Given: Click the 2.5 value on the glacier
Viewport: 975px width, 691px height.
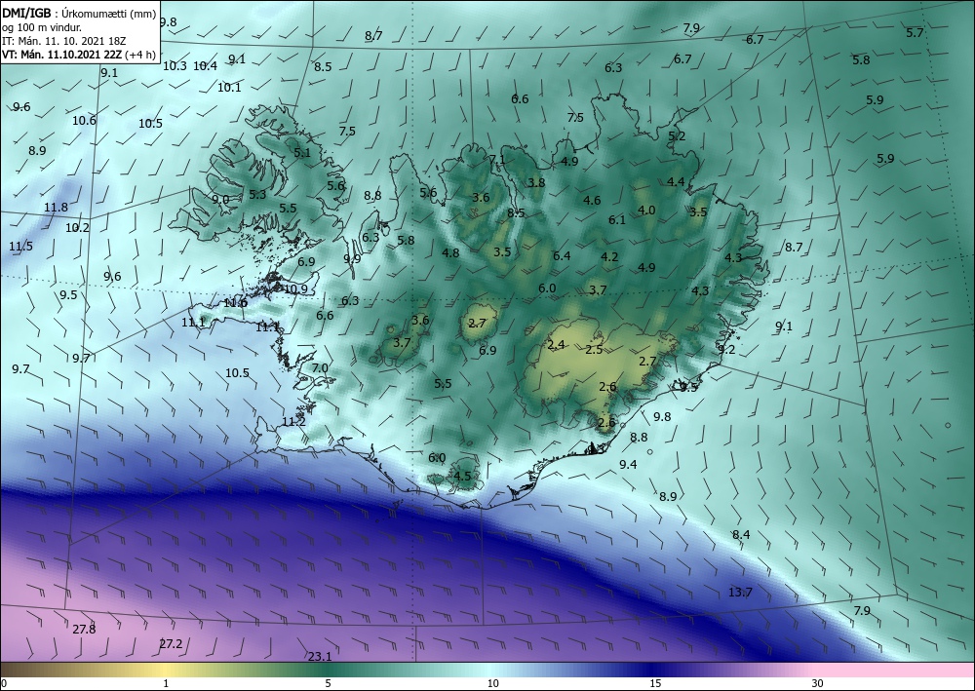Looking at the screenshot, I should coord(594,350).
